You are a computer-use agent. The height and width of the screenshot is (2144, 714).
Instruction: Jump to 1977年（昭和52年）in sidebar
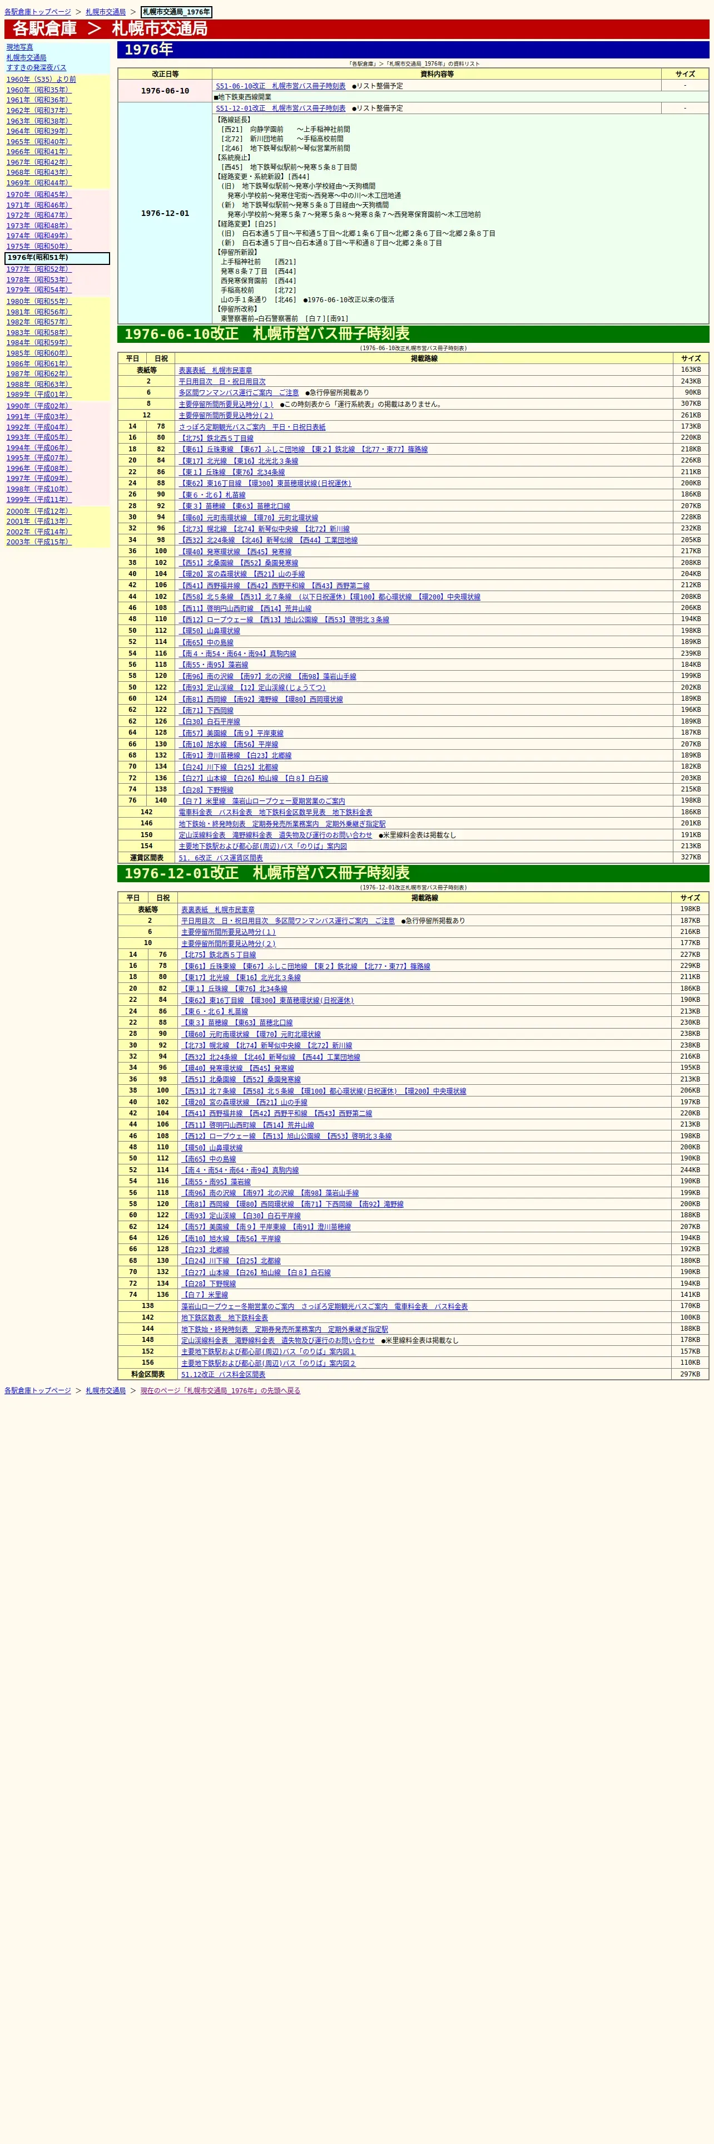39,269
